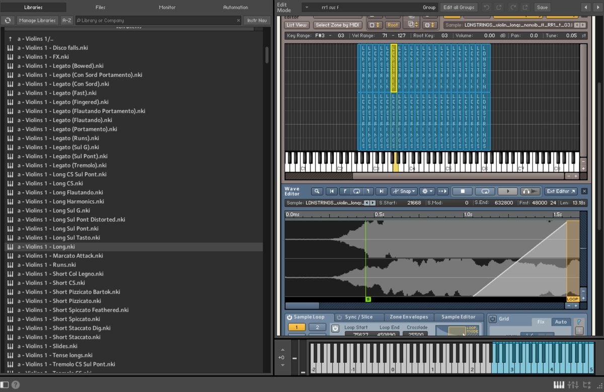
Task: Open the group selector dropdown arrow
Action: click(307, 8)
